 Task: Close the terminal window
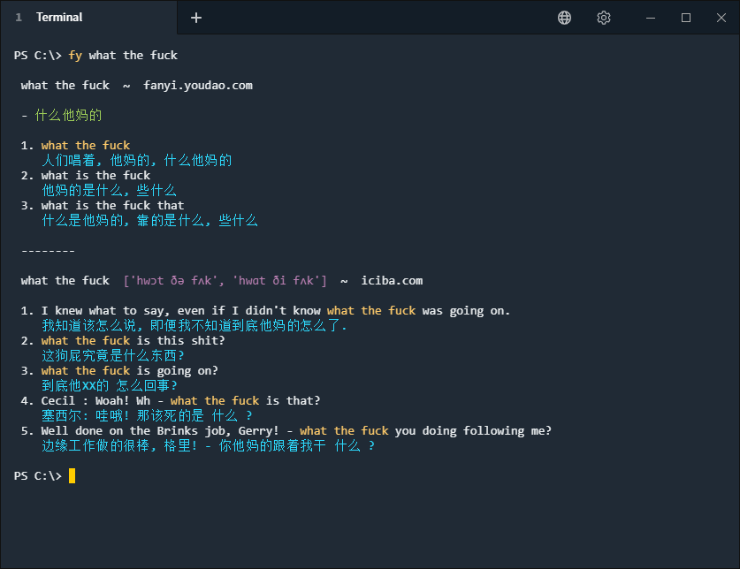pyautogui.click(x=721, y=18)
